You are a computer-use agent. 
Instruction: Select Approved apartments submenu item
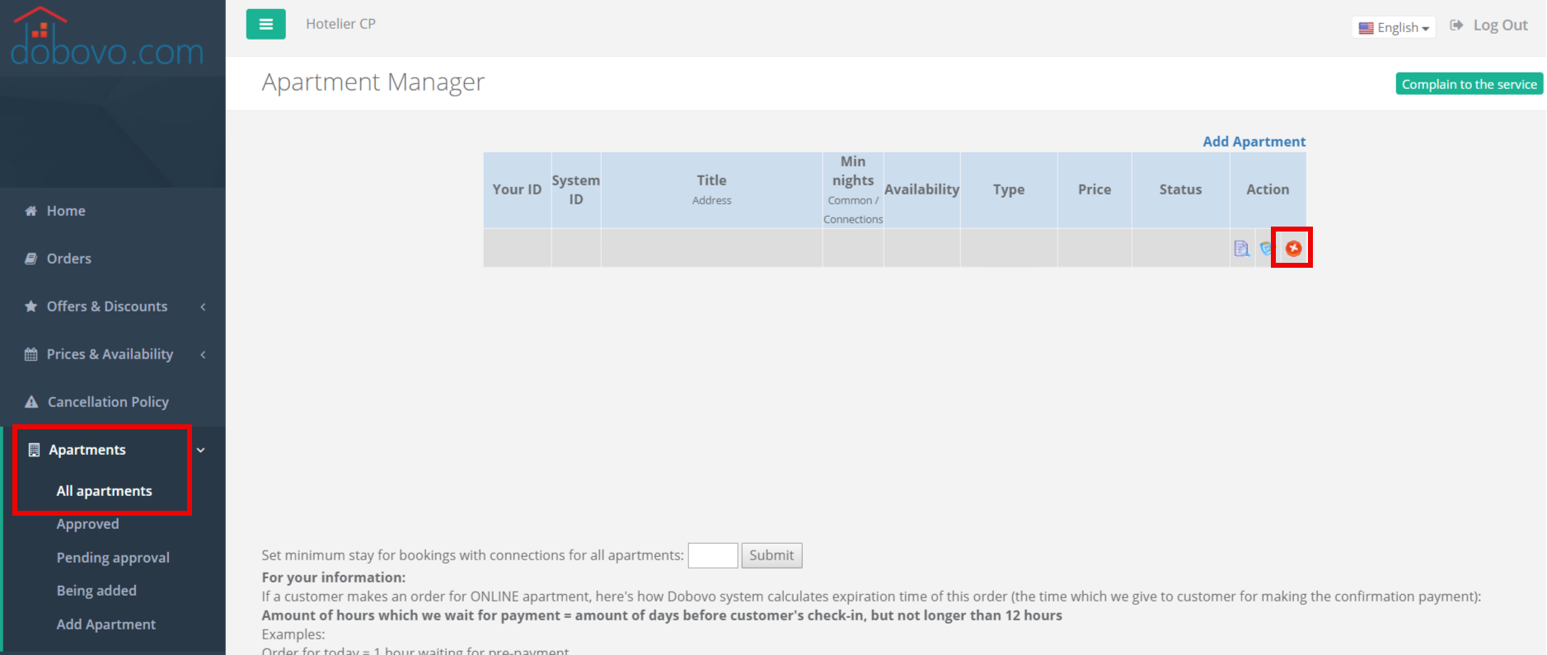pyautogui.click(x=87, y=524)
